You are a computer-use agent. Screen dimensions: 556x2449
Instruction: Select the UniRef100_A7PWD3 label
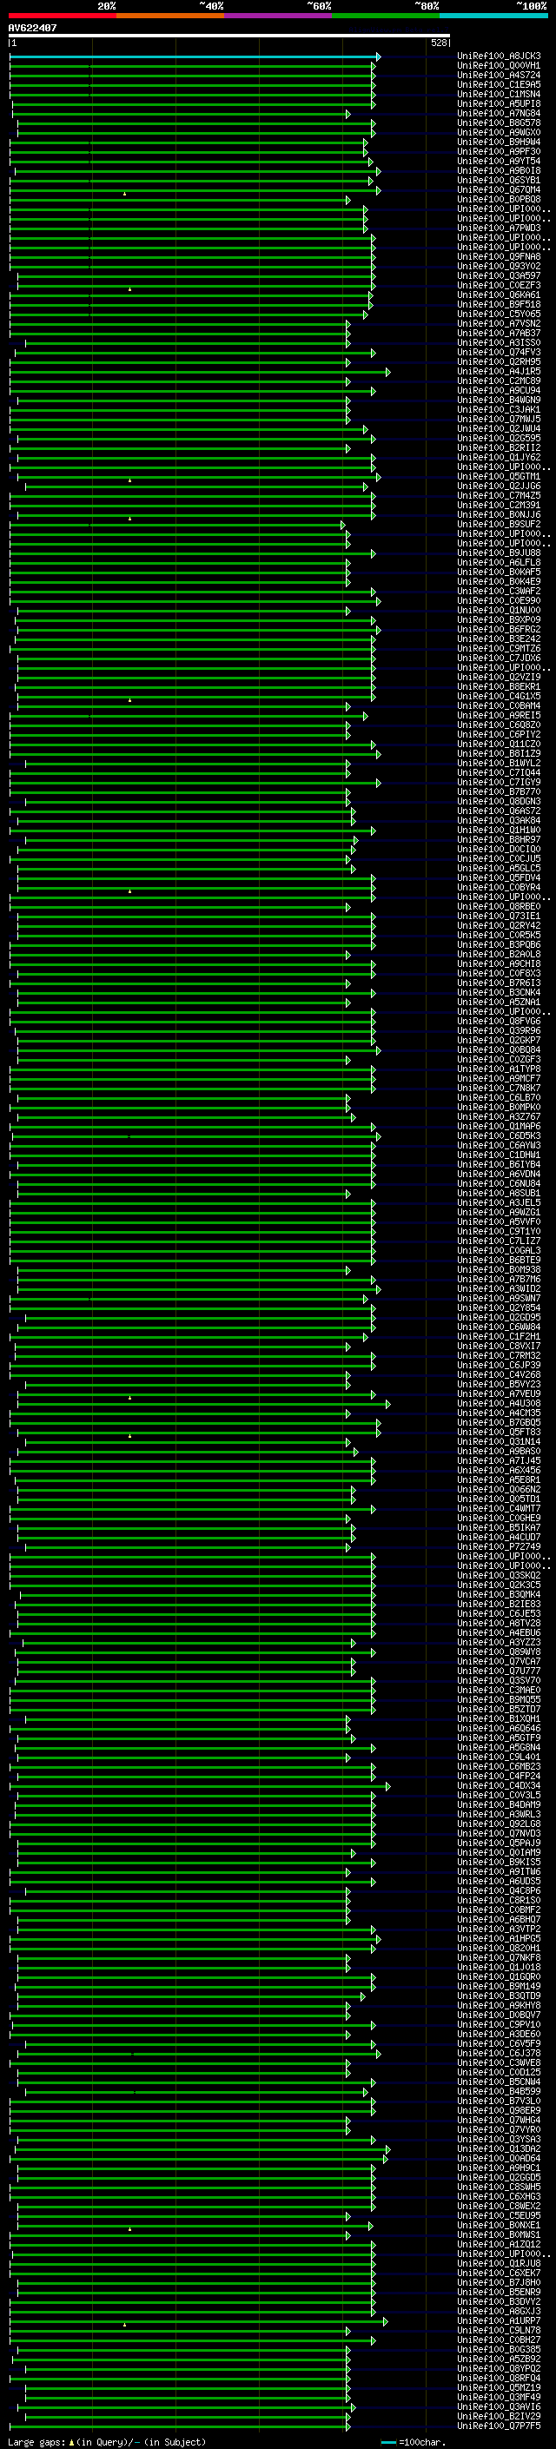[x=499, y=228]
